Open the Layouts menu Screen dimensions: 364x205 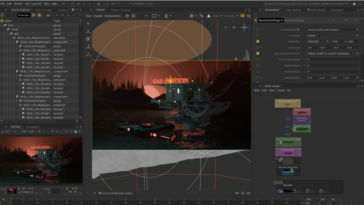(x=36, y=4)
